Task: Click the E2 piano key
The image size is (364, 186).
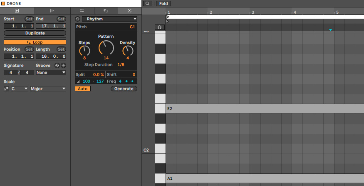Action: click(160, 109)
